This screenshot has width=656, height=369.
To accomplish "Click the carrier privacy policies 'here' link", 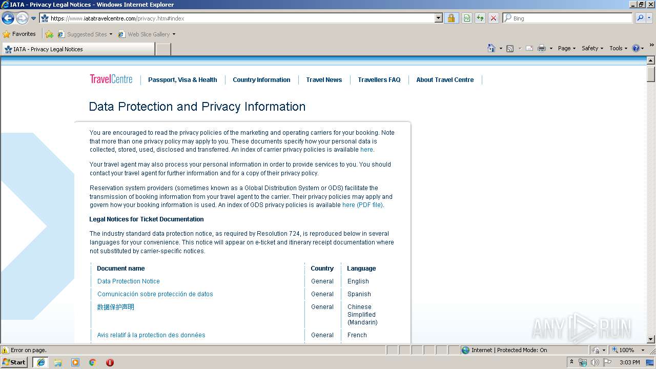I will 366,150.
